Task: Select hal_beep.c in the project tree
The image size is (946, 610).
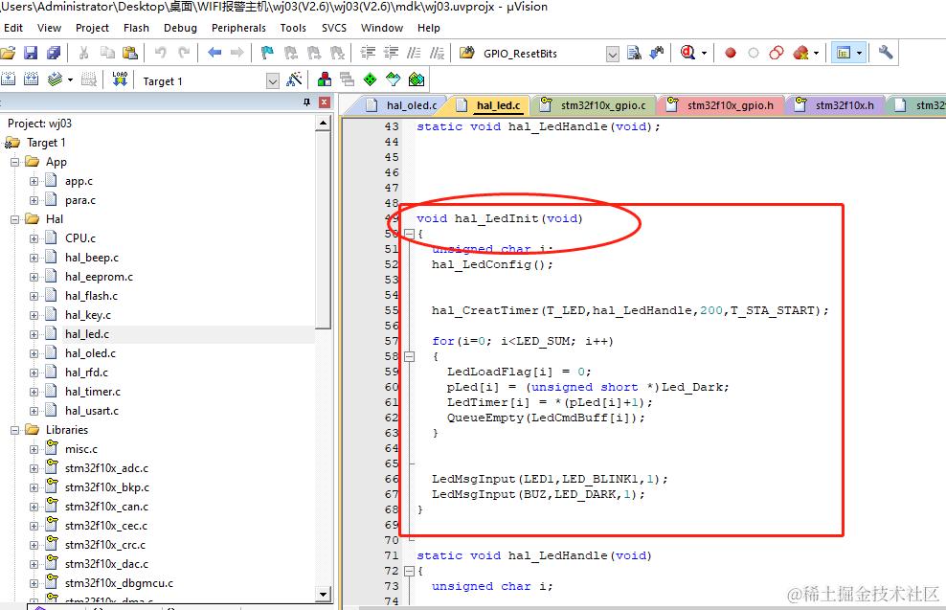Action: [92, 258]
